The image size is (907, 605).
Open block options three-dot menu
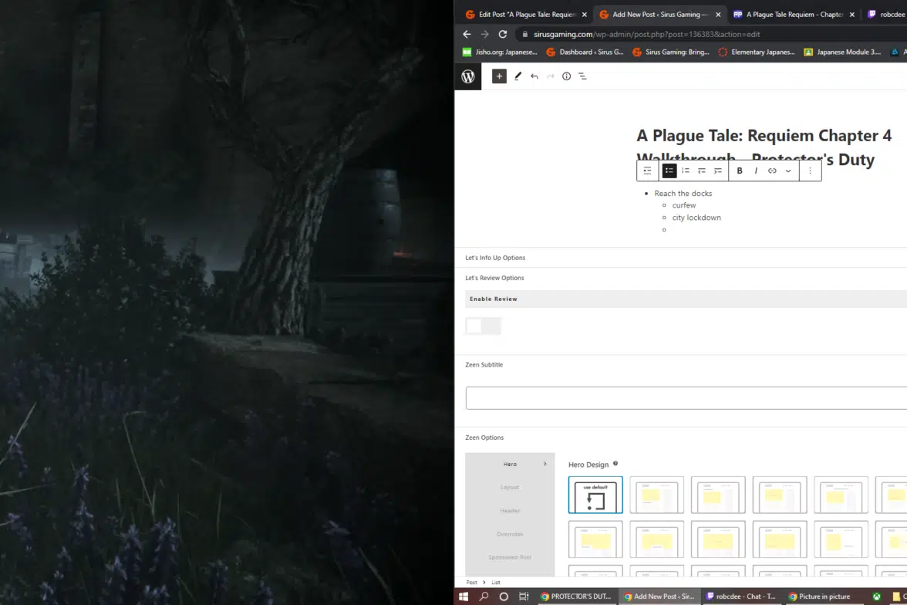pos(811,171)
